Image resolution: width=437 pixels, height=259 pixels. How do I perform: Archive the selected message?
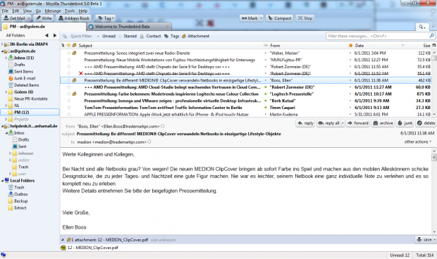(x=383, y=123)
